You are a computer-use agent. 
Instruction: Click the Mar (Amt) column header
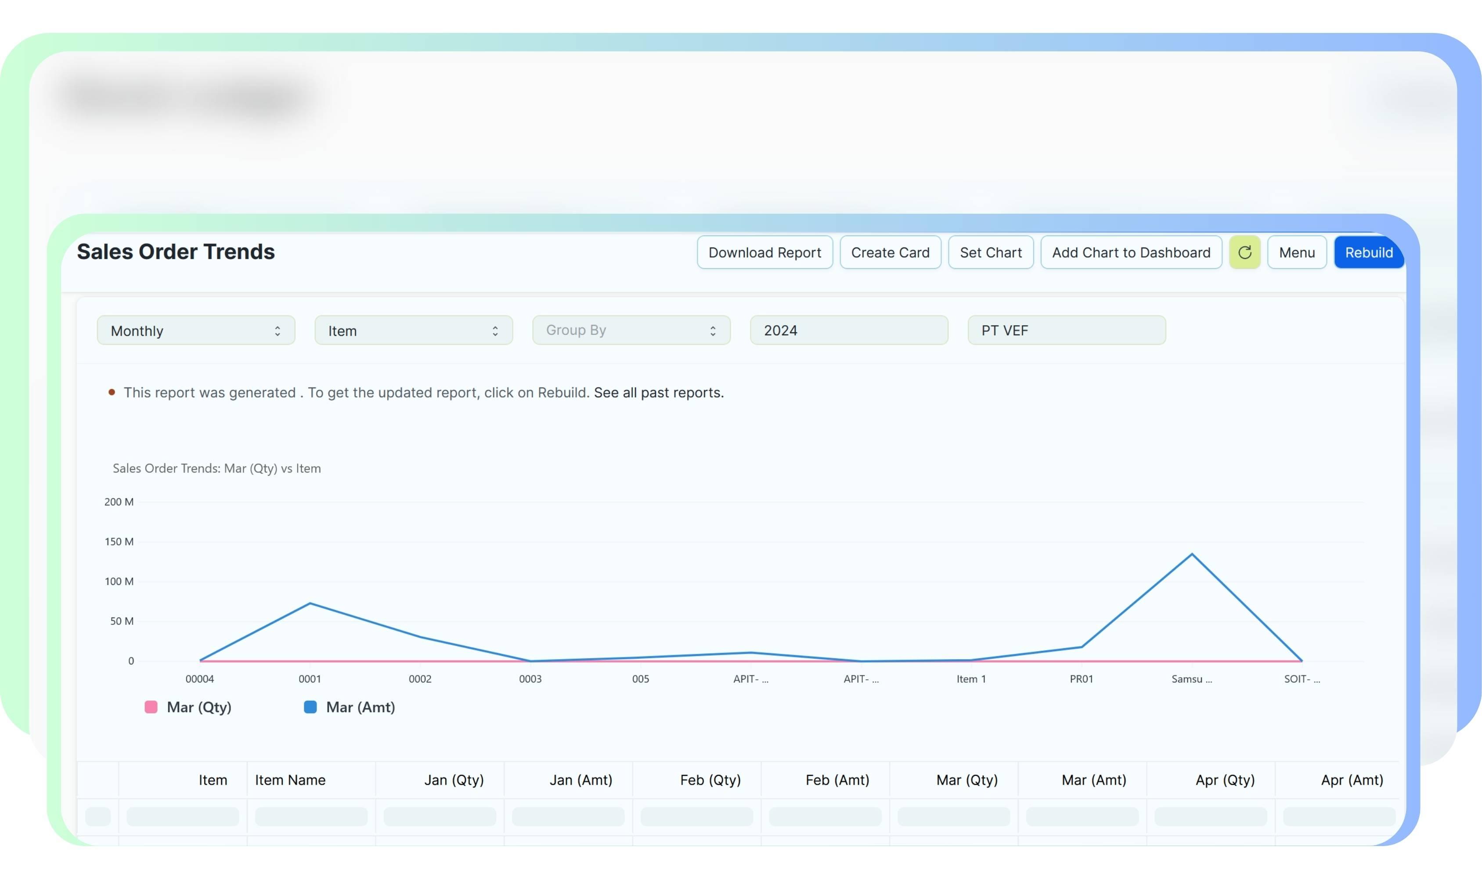1093,780
